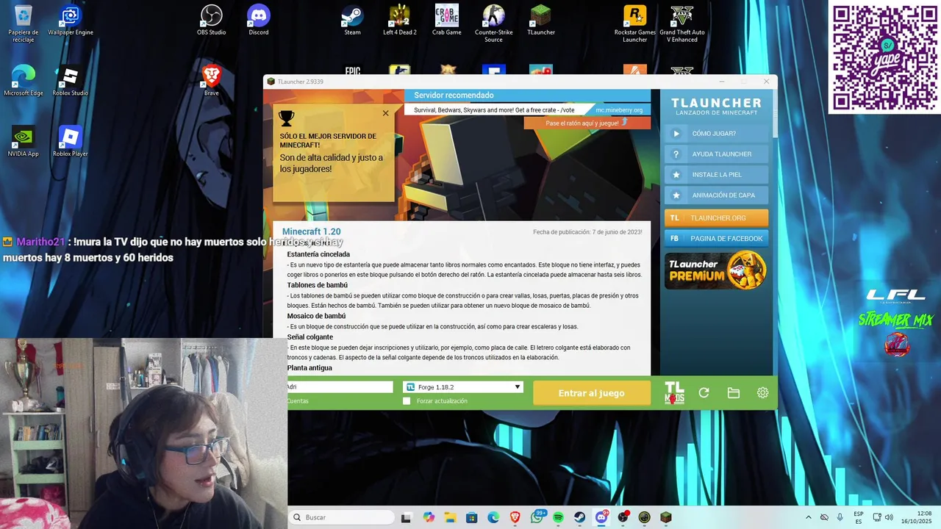Open OBS Studio from the taskbar
The width and height of the screenshot is (941, 529).
(623, 517)
